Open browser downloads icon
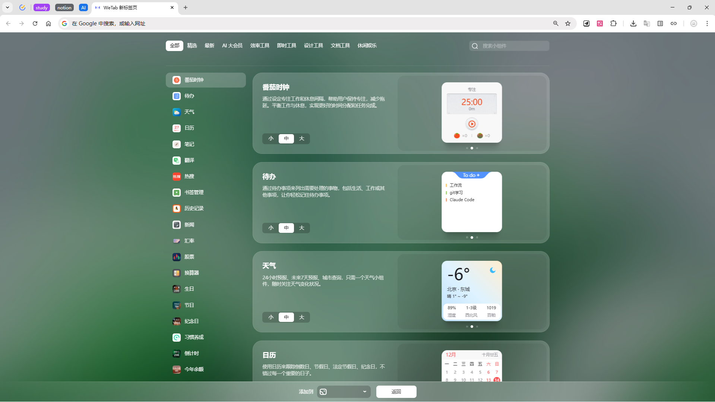This screenshot has width=715, height=402. tap(633, 23)
